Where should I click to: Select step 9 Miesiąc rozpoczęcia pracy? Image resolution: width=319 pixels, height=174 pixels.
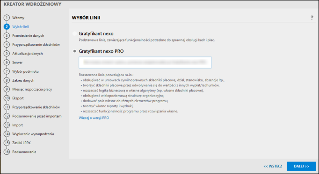point(28,89)
